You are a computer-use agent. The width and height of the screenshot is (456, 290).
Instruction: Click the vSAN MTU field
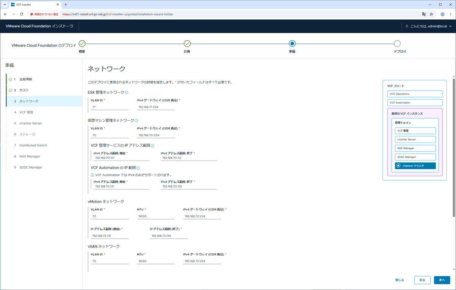[156, 261]
